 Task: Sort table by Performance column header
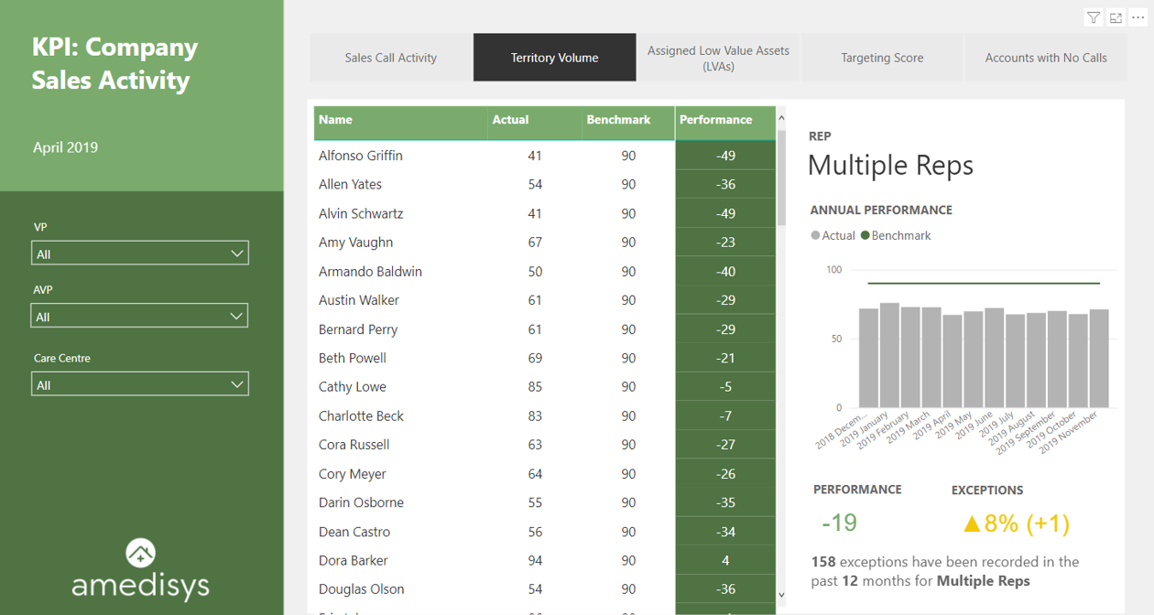click(x=715, y=120)
